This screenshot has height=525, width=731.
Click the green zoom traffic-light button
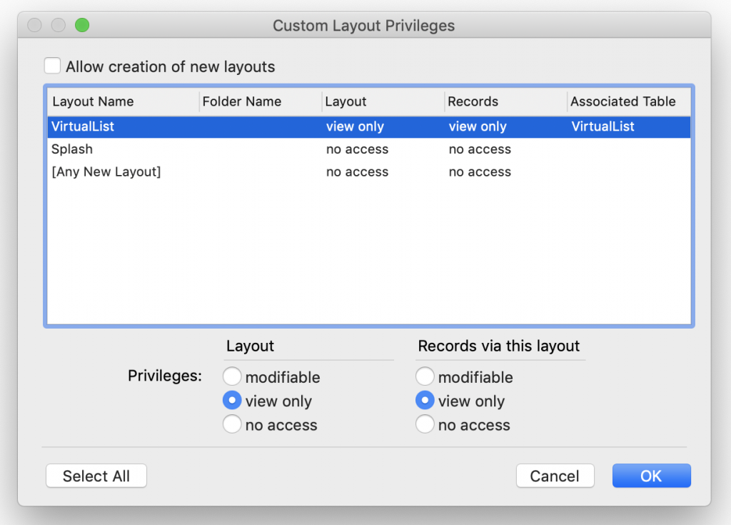pos(82,25)
